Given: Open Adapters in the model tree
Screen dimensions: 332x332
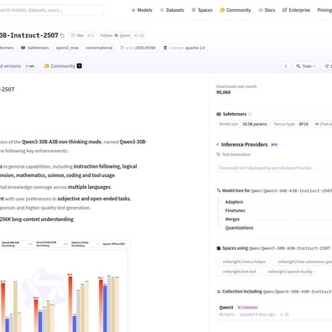Looking at the screenshot, I should tap(234, 202).
